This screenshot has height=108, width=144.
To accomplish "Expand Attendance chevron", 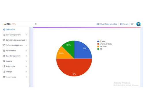I will pos(26,67).
